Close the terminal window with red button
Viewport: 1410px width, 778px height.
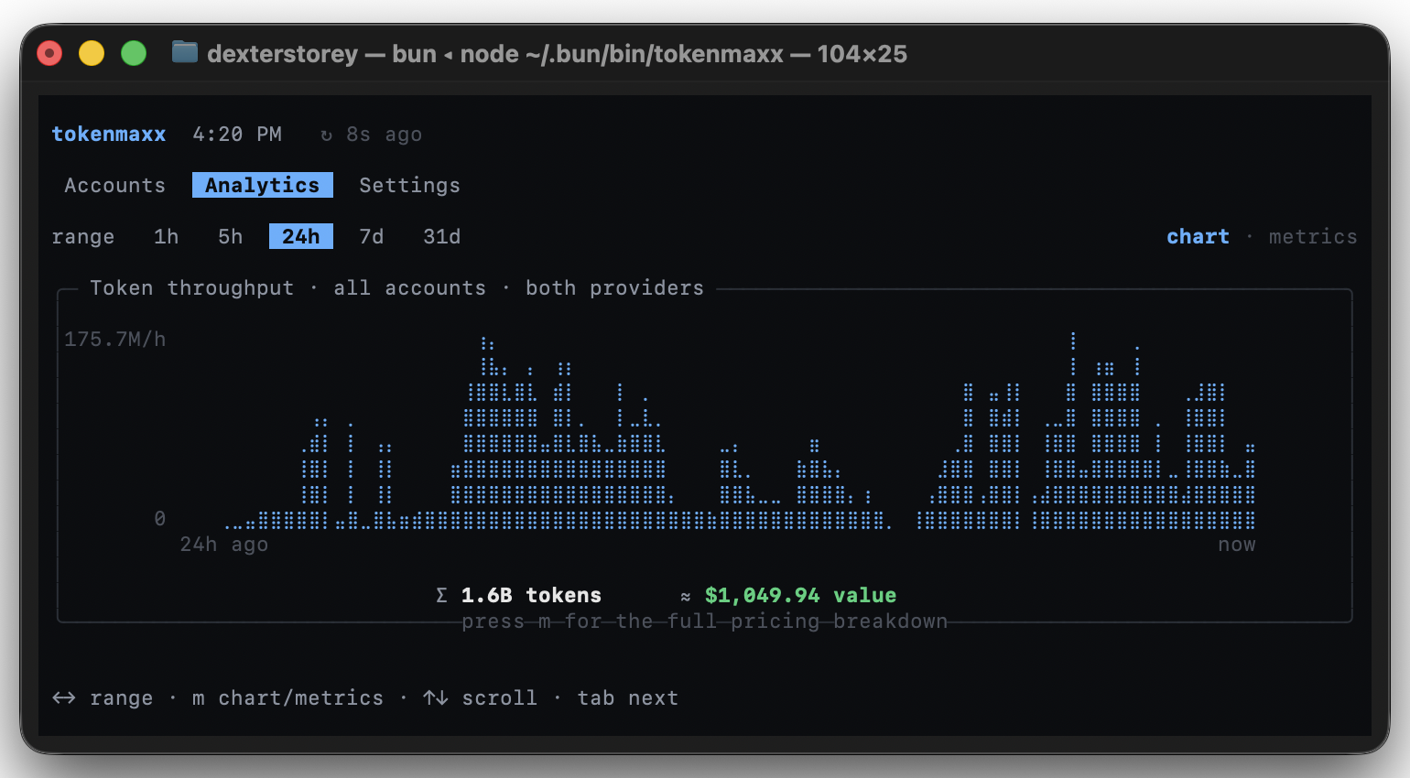[49, 53]
